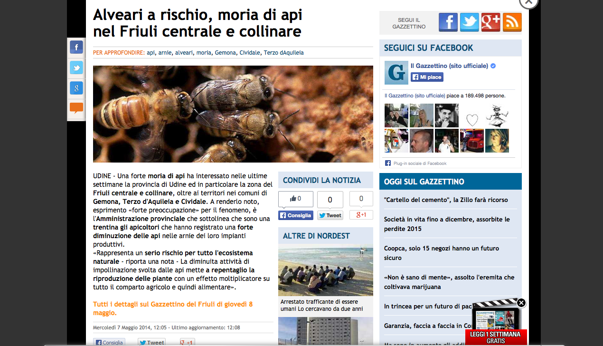Click the 'Altre di Nordest' section header
603x346 pixels.
tap(326, 236)
